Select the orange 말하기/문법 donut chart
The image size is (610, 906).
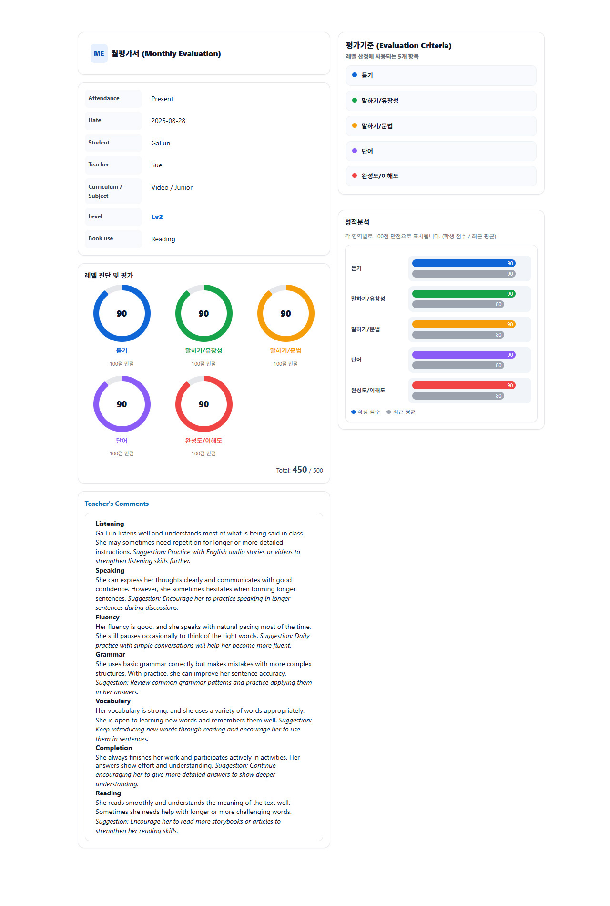[x=286, y=313]
